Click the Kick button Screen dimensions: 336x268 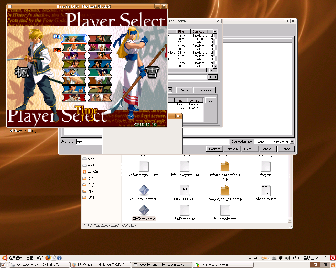tap(211, 100)
